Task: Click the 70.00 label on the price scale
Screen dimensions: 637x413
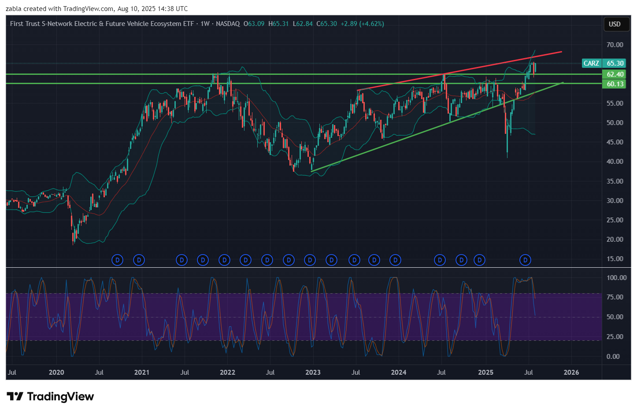Action: coord(615,45)
